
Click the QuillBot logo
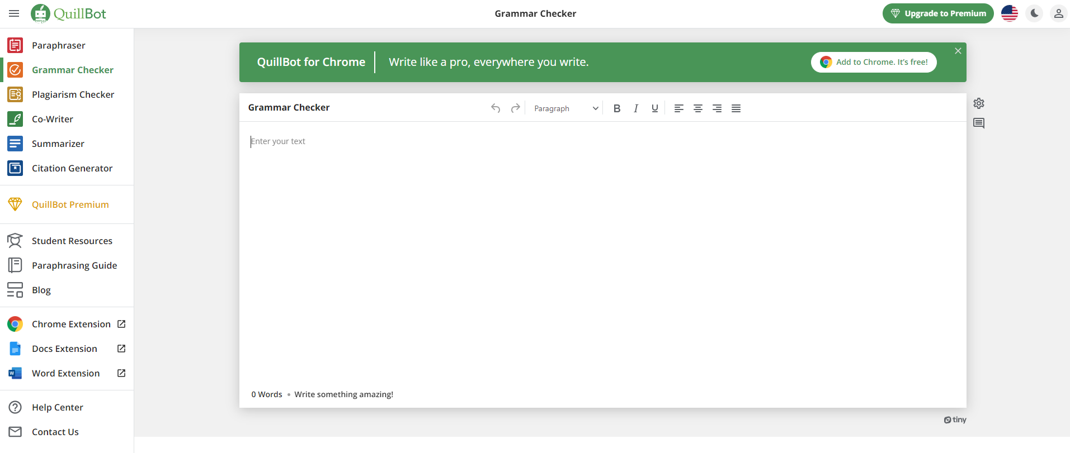click(68, 13)
